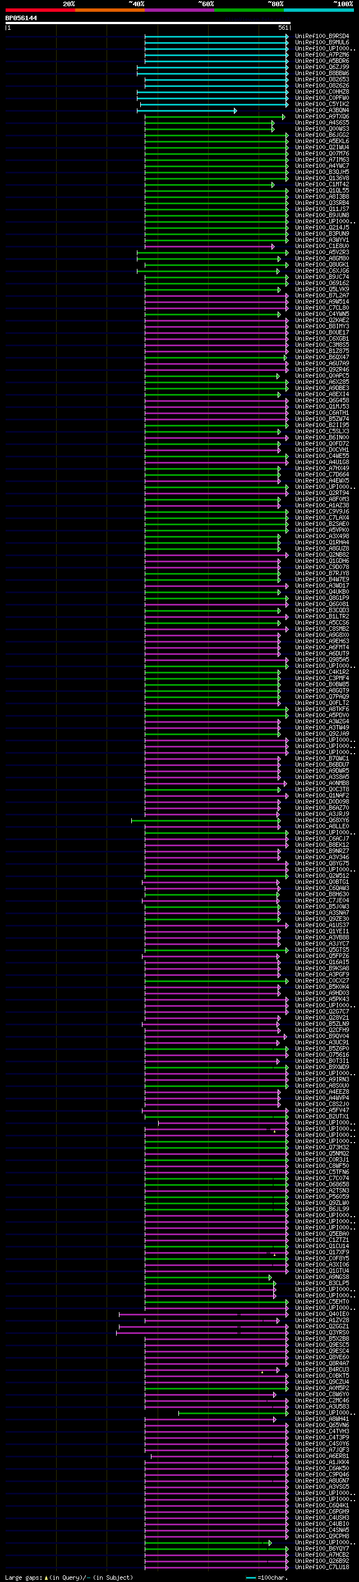
Task: Select hit label UniRef100_Q2RT94
Action: click(x=322, y=493)
